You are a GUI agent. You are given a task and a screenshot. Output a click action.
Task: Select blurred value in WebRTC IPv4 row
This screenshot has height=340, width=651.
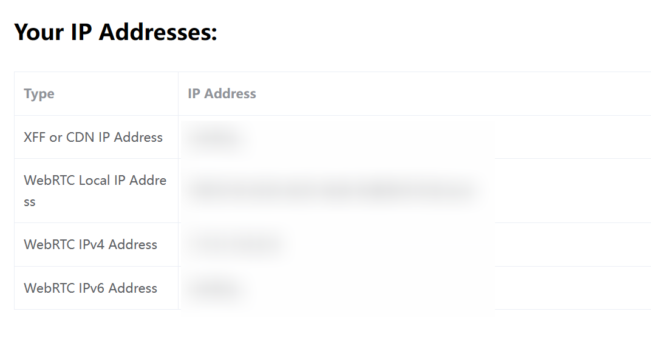234,244
